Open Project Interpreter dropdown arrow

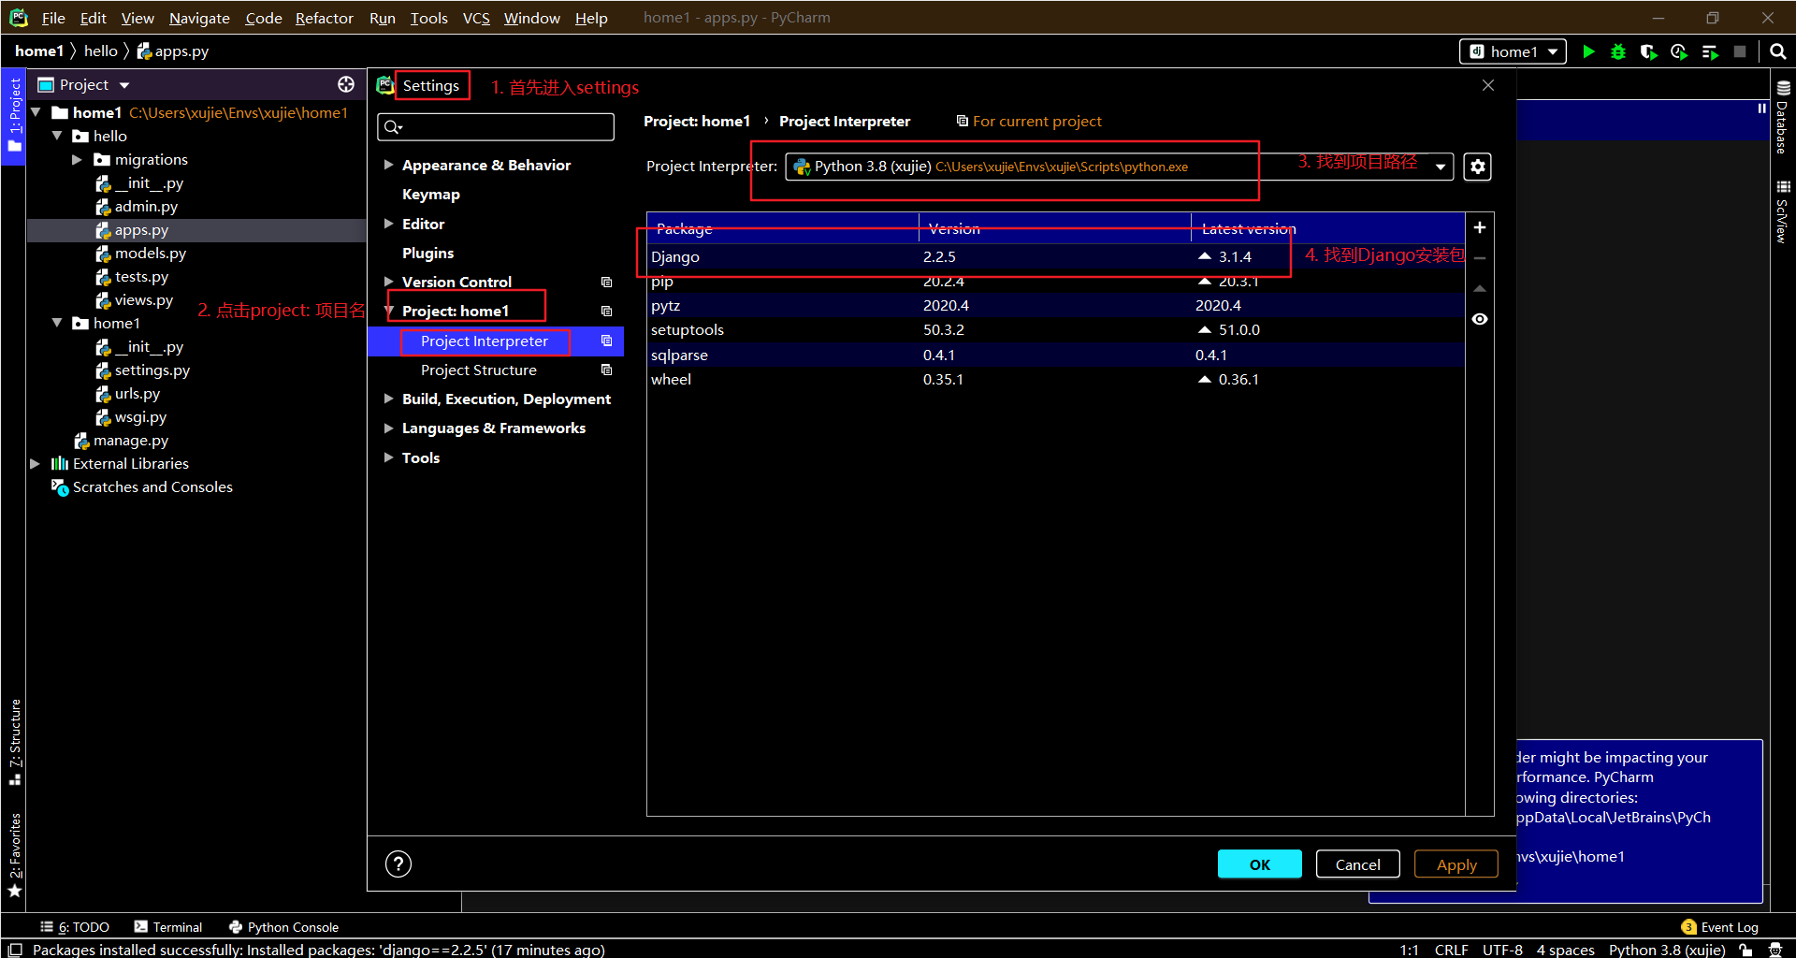(1441, 167)
